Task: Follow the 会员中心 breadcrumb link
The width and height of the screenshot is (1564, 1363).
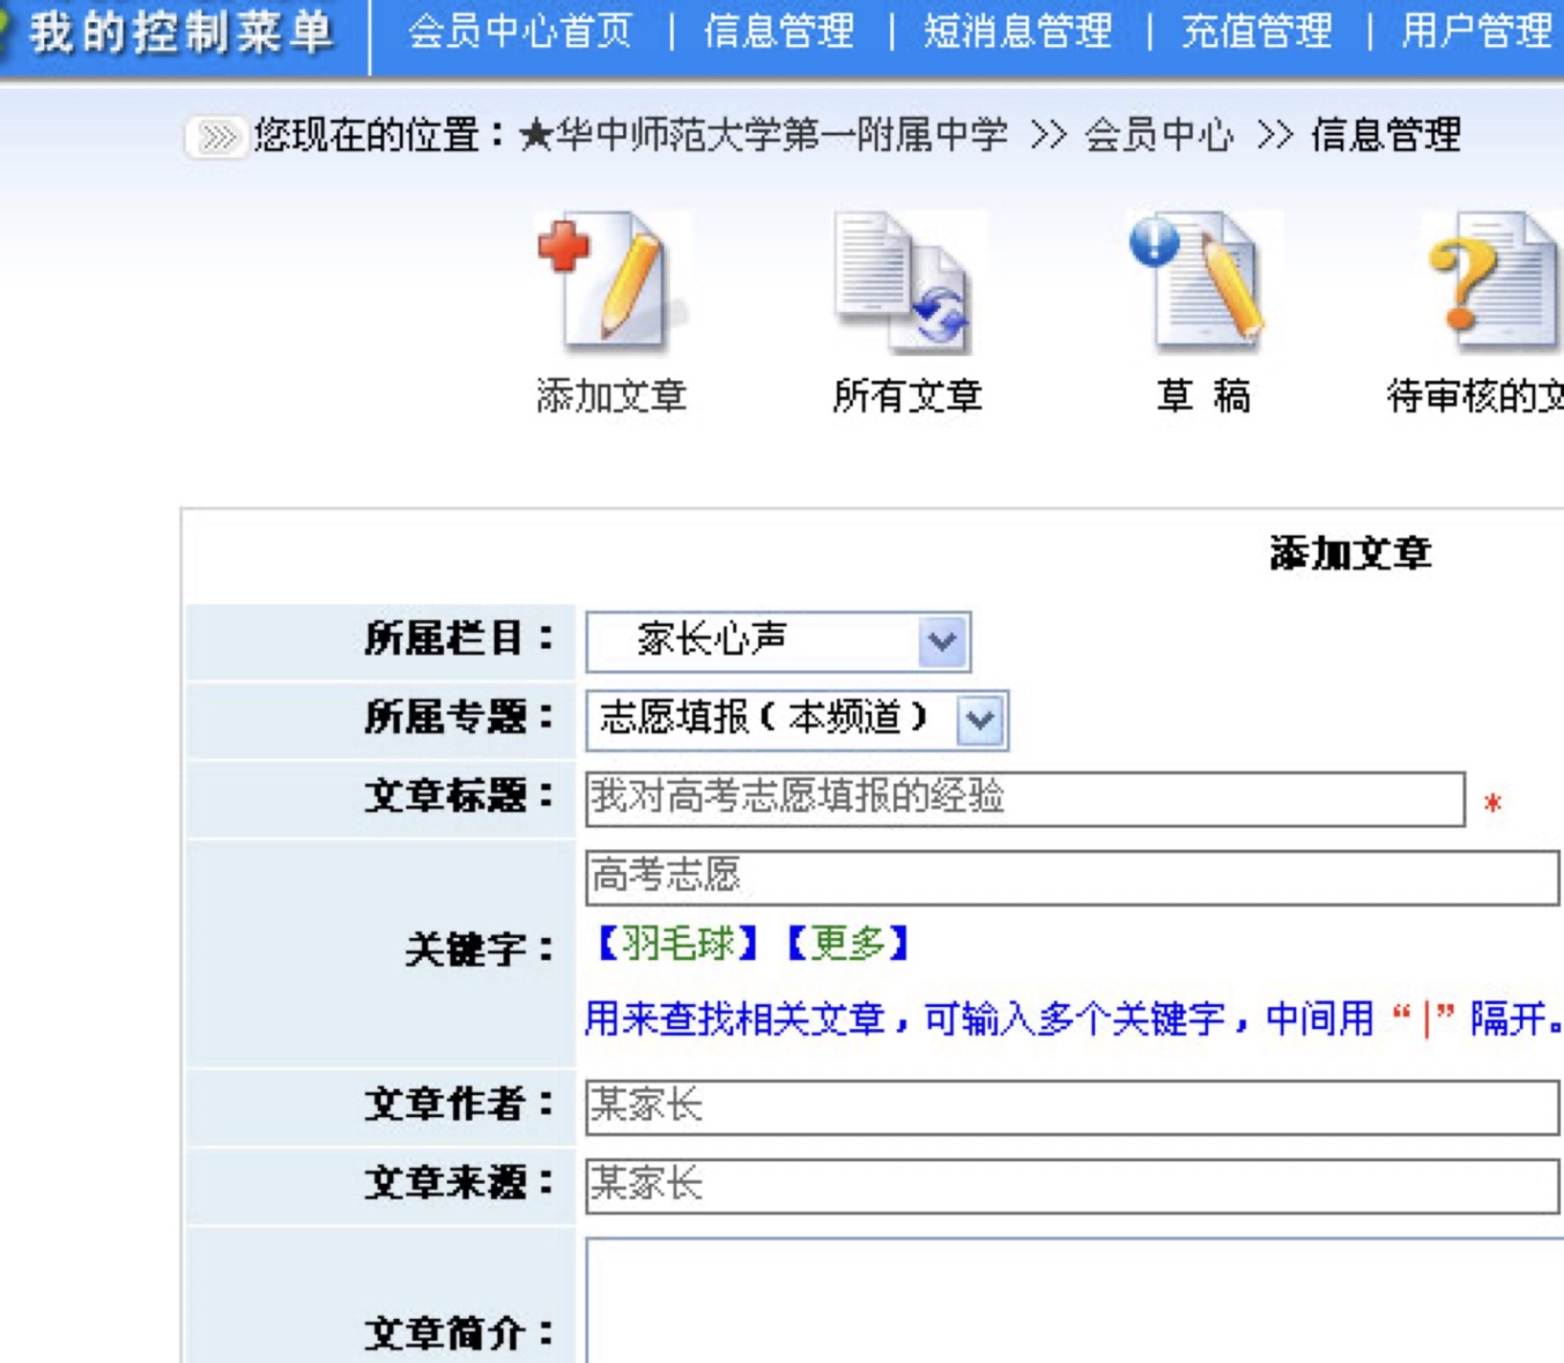Action: pyautogui.click(x=1158, y=136)
